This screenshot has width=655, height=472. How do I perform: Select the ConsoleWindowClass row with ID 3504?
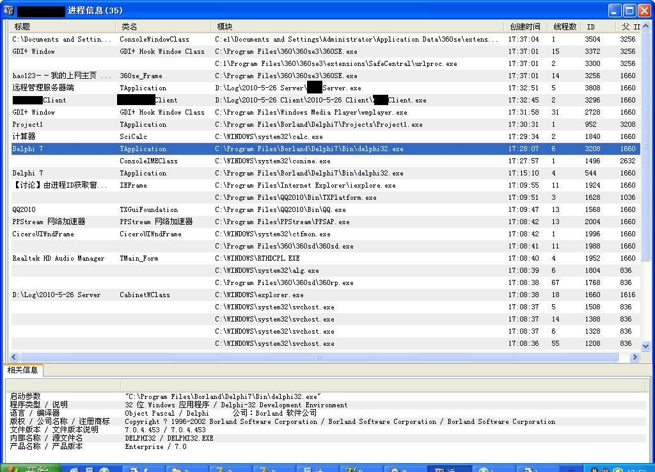[326, 39]
